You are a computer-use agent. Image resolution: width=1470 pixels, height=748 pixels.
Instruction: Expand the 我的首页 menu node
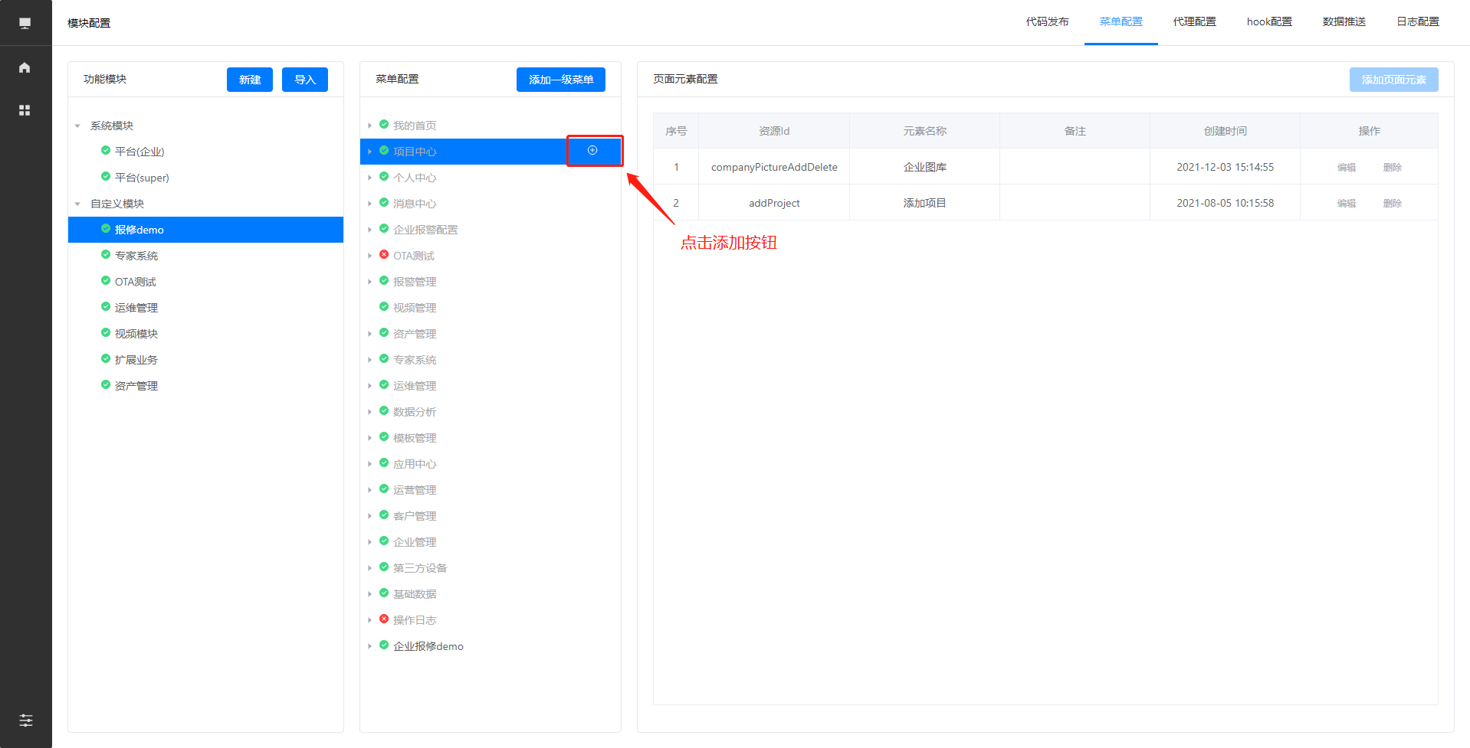369,126
